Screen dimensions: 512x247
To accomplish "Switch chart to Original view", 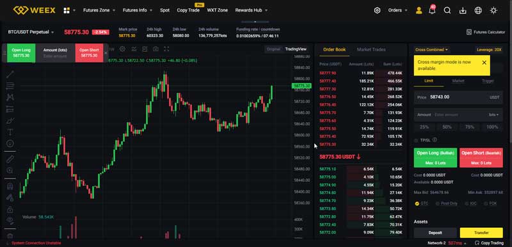I will pyautogui.click(x=274, y=49).
